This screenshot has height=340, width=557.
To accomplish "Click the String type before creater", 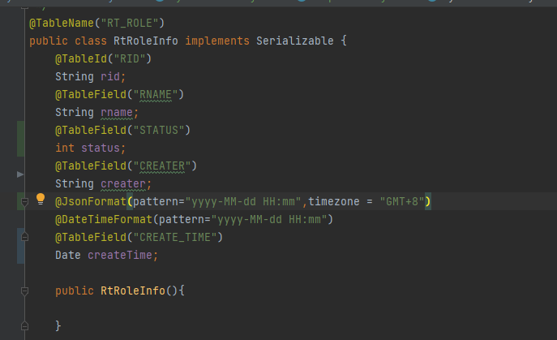I will click(75, 184).
